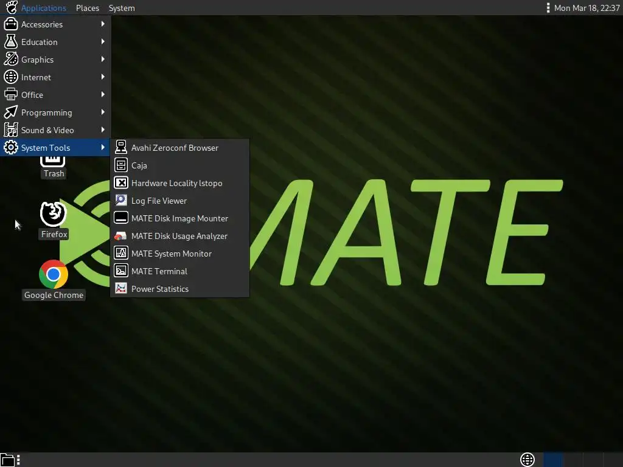The image size is (623, 467).
Task: Click the Education flask icon
Action: [x=11, y=42]
